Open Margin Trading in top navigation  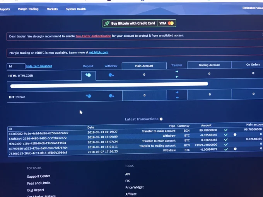[x=28, y=9]
